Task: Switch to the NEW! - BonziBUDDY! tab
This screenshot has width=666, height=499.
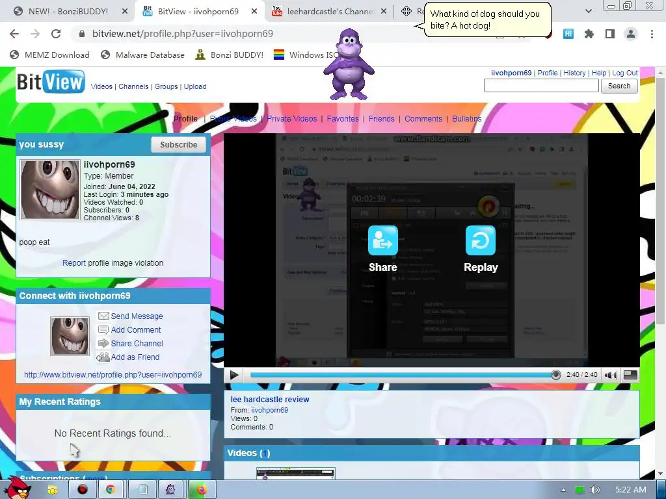Action: tap(68, 12)
